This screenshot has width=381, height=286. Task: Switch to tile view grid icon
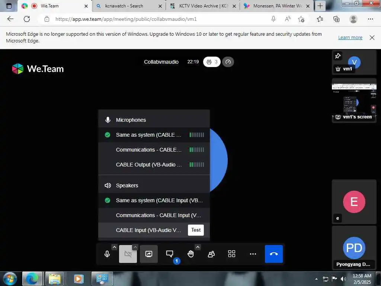[232, 254]
